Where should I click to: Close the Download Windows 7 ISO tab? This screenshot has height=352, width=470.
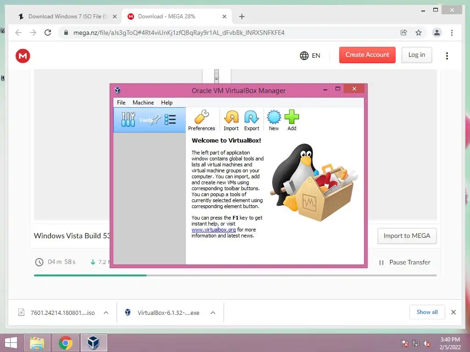(114, 16)
